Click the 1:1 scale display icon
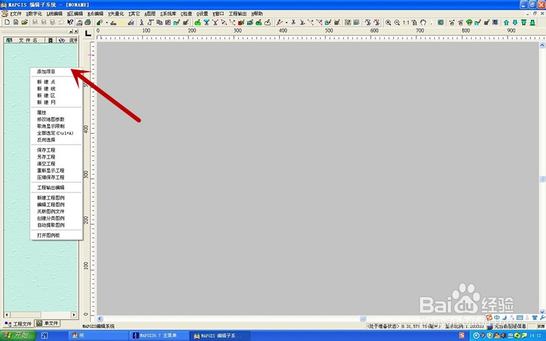This screenshot has height=341, width=546. [x=406, y=23]
